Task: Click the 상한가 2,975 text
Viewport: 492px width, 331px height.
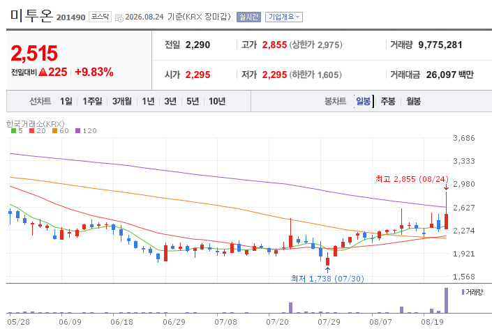Action: [315, 45]
